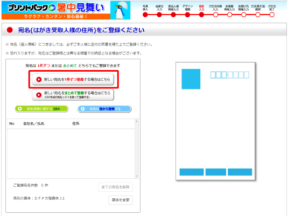
Task: Click the penguin with parasol mascot image
Action: coord(120,10)
